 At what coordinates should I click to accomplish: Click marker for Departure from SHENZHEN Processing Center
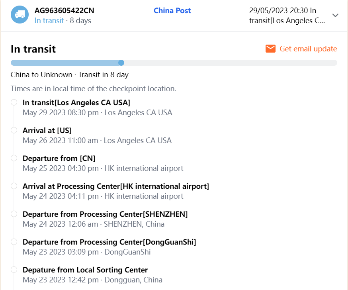click(14, 214)
